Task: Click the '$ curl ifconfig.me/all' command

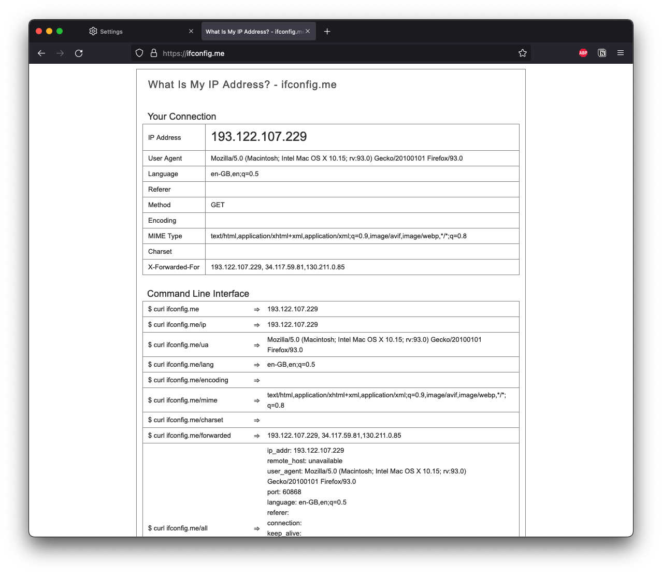Action: pyautogui.click(x=178, y=528)
